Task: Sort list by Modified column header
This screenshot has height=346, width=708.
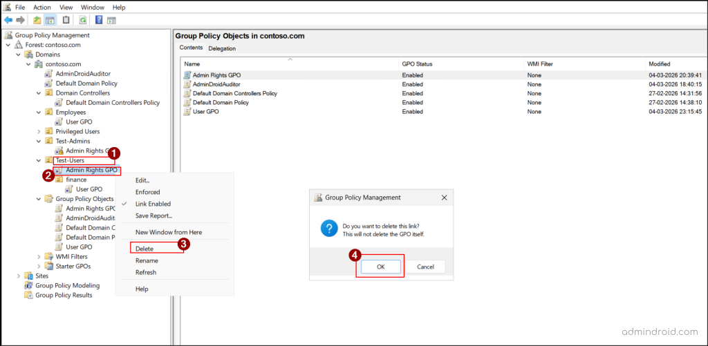Action: click(676, 64)
